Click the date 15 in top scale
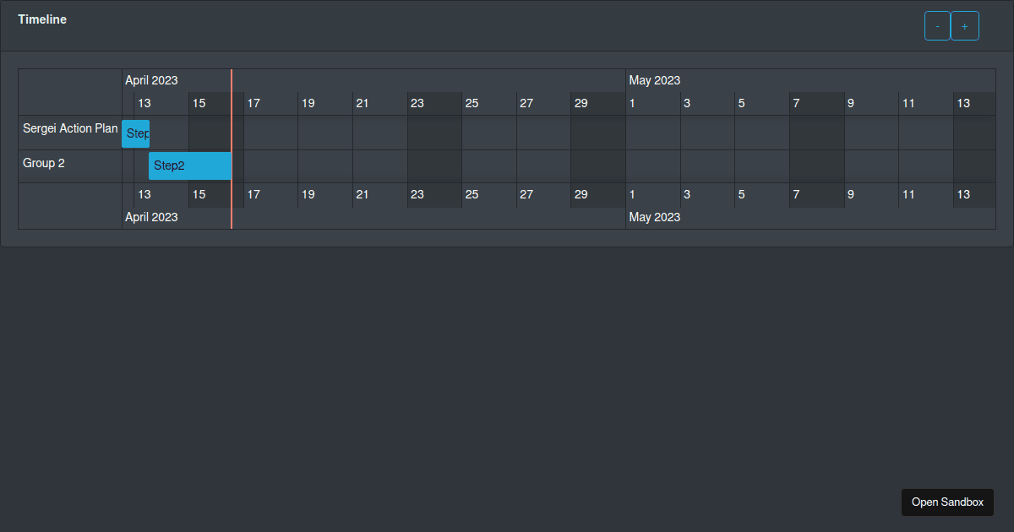 (199, 103)
